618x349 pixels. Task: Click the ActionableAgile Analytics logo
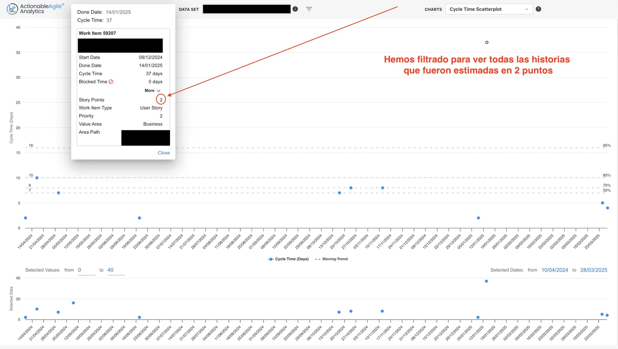35,9
